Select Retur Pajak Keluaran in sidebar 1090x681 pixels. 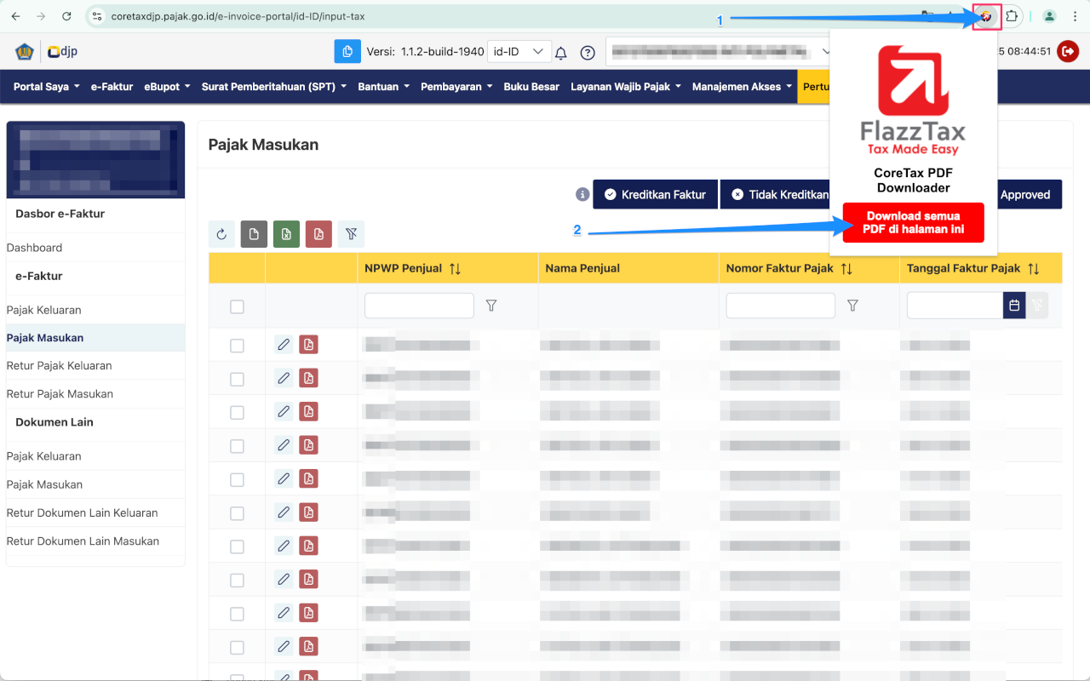60,365
